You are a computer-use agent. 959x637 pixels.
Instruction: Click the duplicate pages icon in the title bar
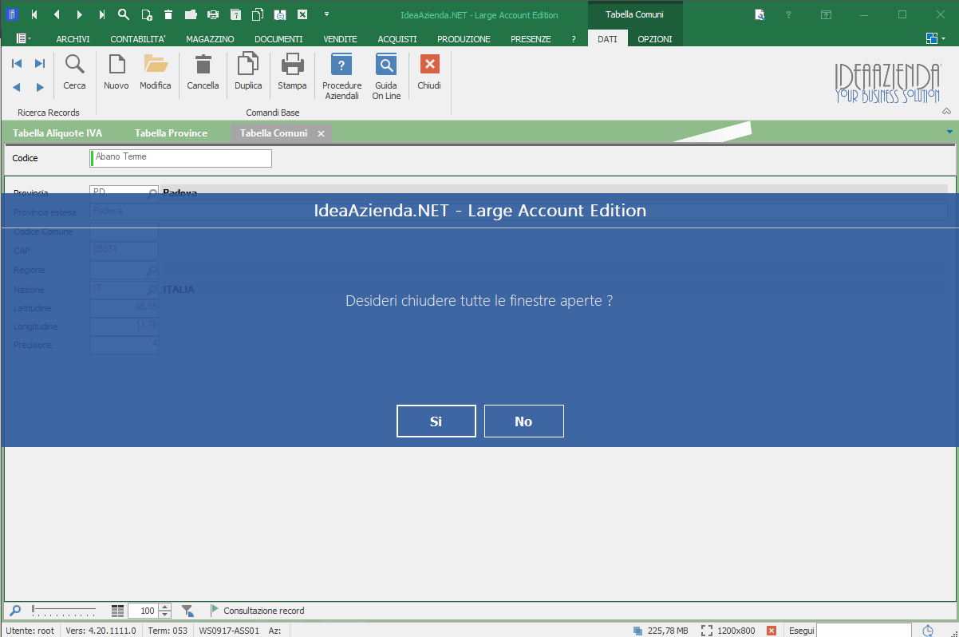[x=258, y=14]
